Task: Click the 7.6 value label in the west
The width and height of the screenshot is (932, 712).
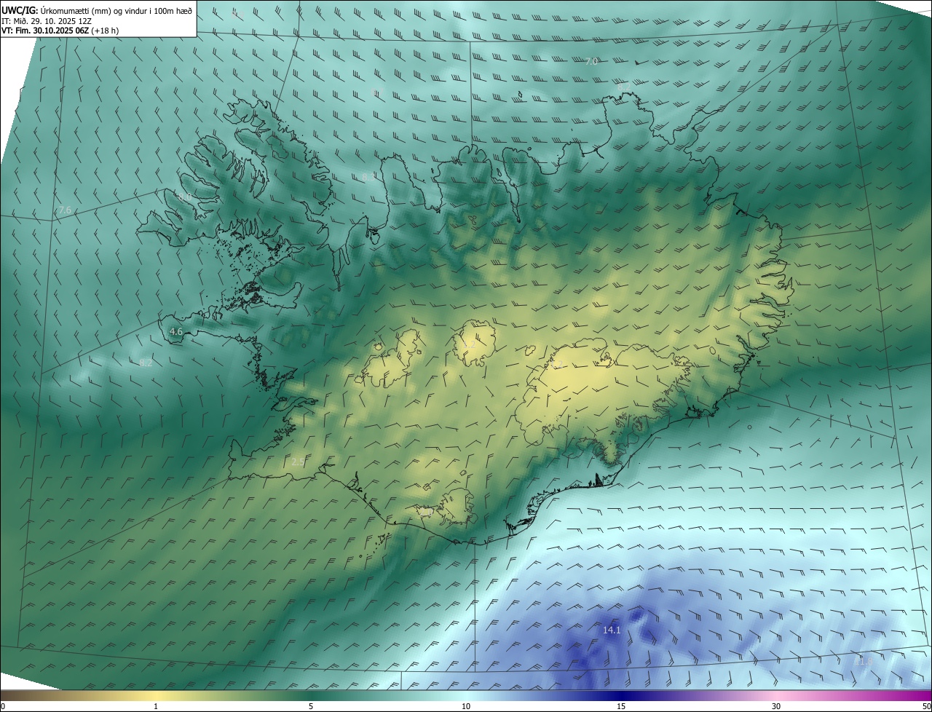Action: click(65, 210)
